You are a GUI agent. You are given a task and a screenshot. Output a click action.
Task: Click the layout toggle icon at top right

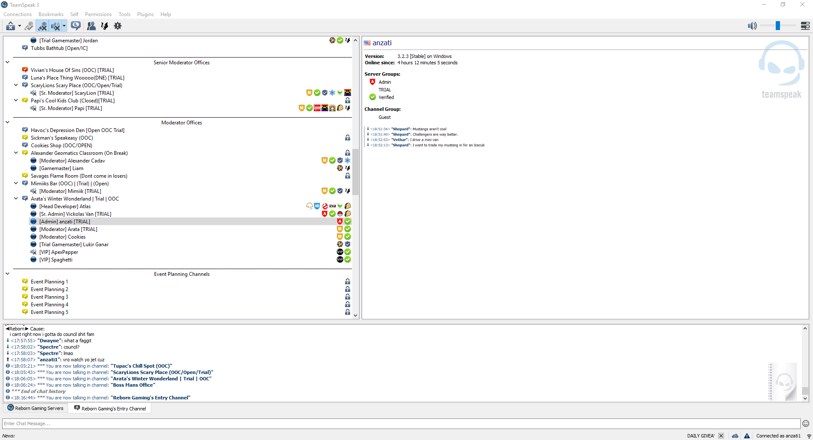click(805, 26)
